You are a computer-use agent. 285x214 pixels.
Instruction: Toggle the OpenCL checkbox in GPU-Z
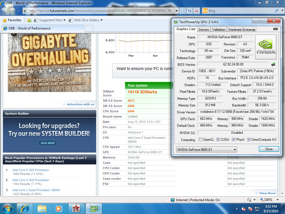click(200, 140)
